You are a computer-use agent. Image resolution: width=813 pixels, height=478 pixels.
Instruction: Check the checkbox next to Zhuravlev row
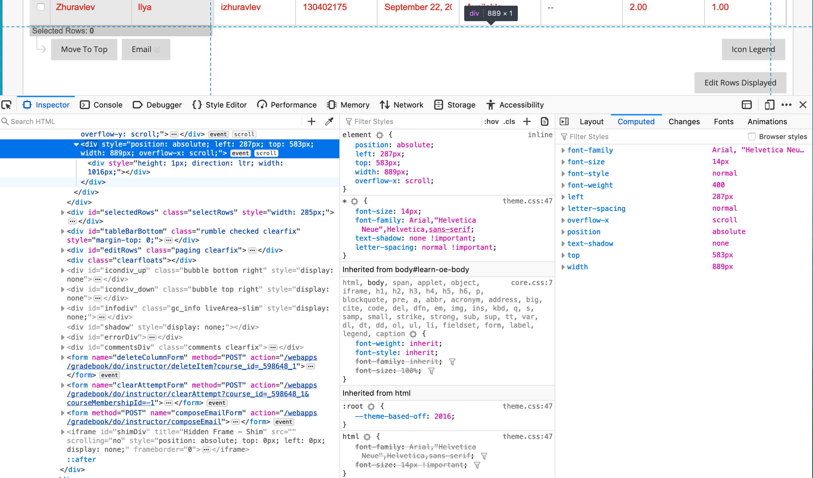[x=40, y=7]
